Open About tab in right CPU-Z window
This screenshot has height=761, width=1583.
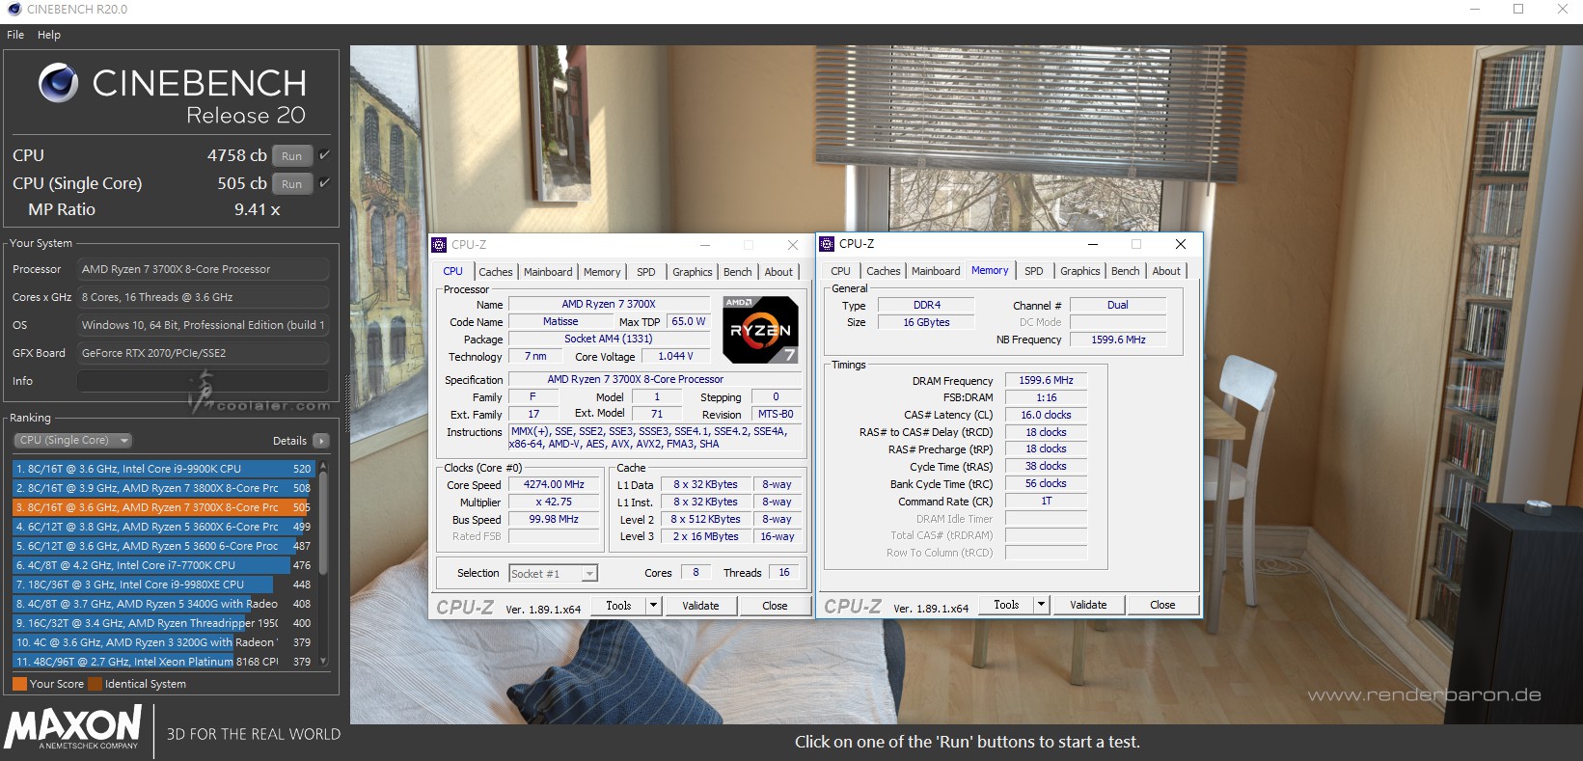point(1166,271)
